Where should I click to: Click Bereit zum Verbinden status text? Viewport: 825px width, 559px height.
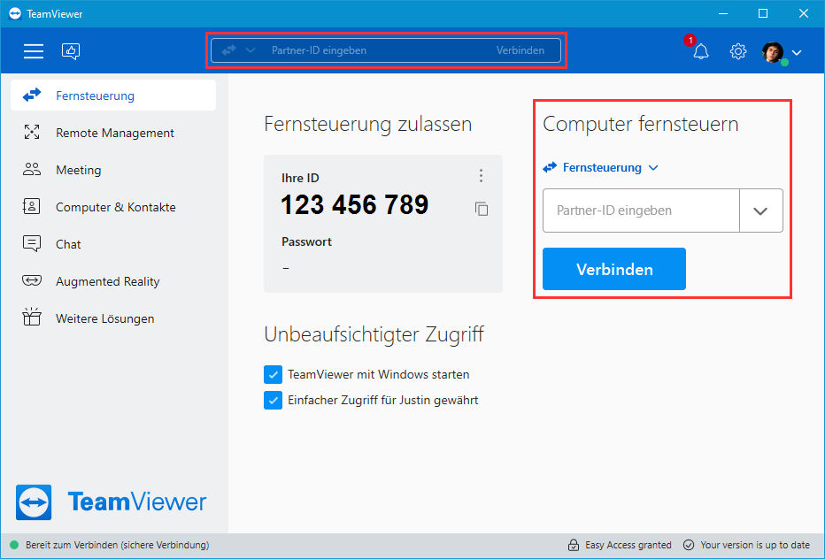(x=118, y=545)
